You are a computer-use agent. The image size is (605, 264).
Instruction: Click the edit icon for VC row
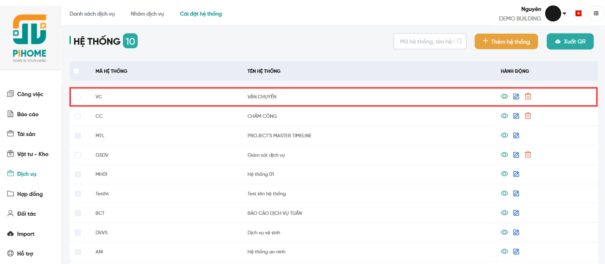[x=516, y=97]
